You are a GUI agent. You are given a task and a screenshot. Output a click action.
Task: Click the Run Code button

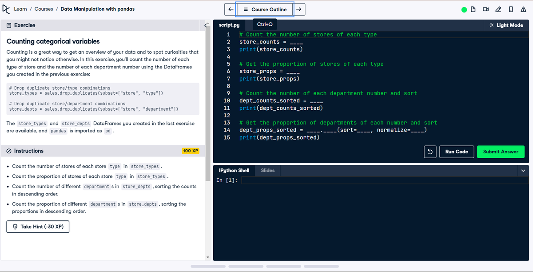pyautogui.click(x=457, y=152)
